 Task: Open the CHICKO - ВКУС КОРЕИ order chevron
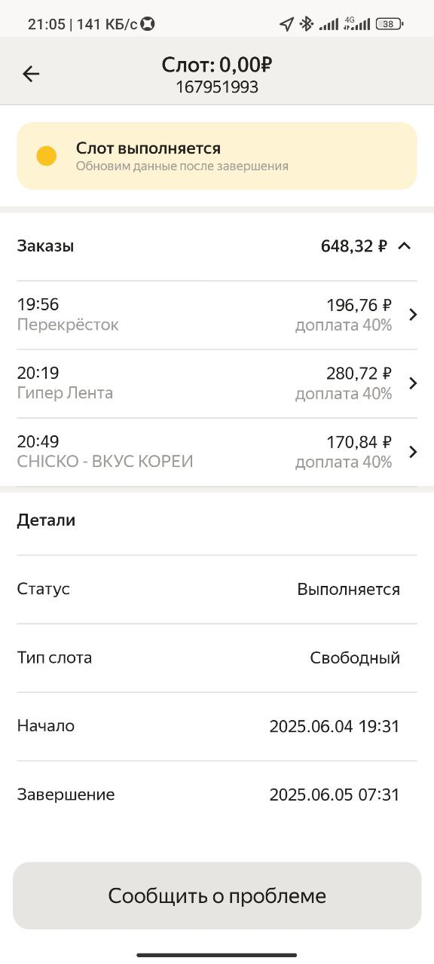[413, 452]
